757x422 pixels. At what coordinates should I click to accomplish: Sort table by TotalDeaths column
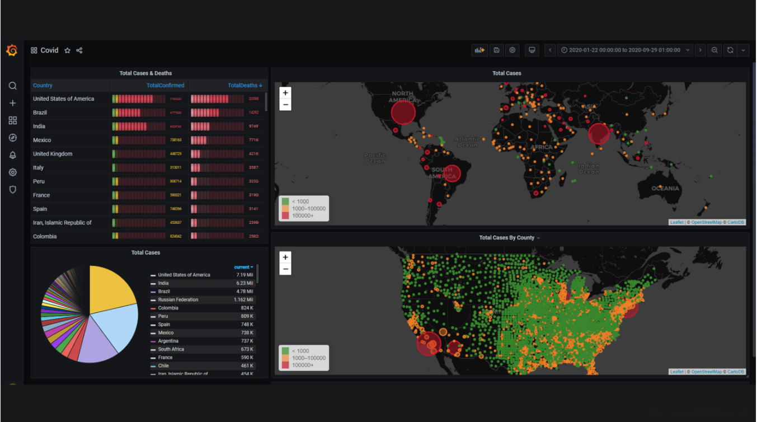point(245,86)
